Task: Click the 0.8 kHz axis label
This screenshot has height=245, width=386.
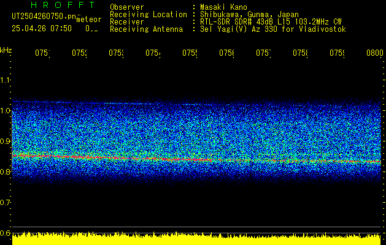Action: [x=5, y=171]
